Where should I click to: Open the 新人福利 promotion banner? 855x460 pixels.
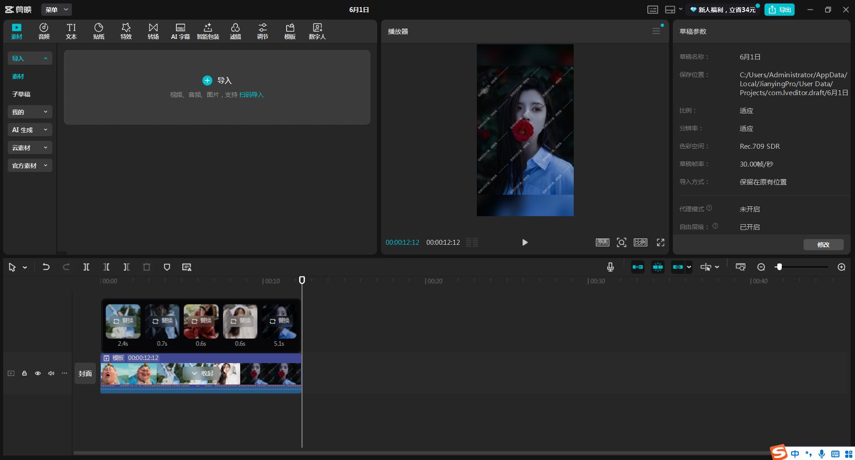[723, 9]
